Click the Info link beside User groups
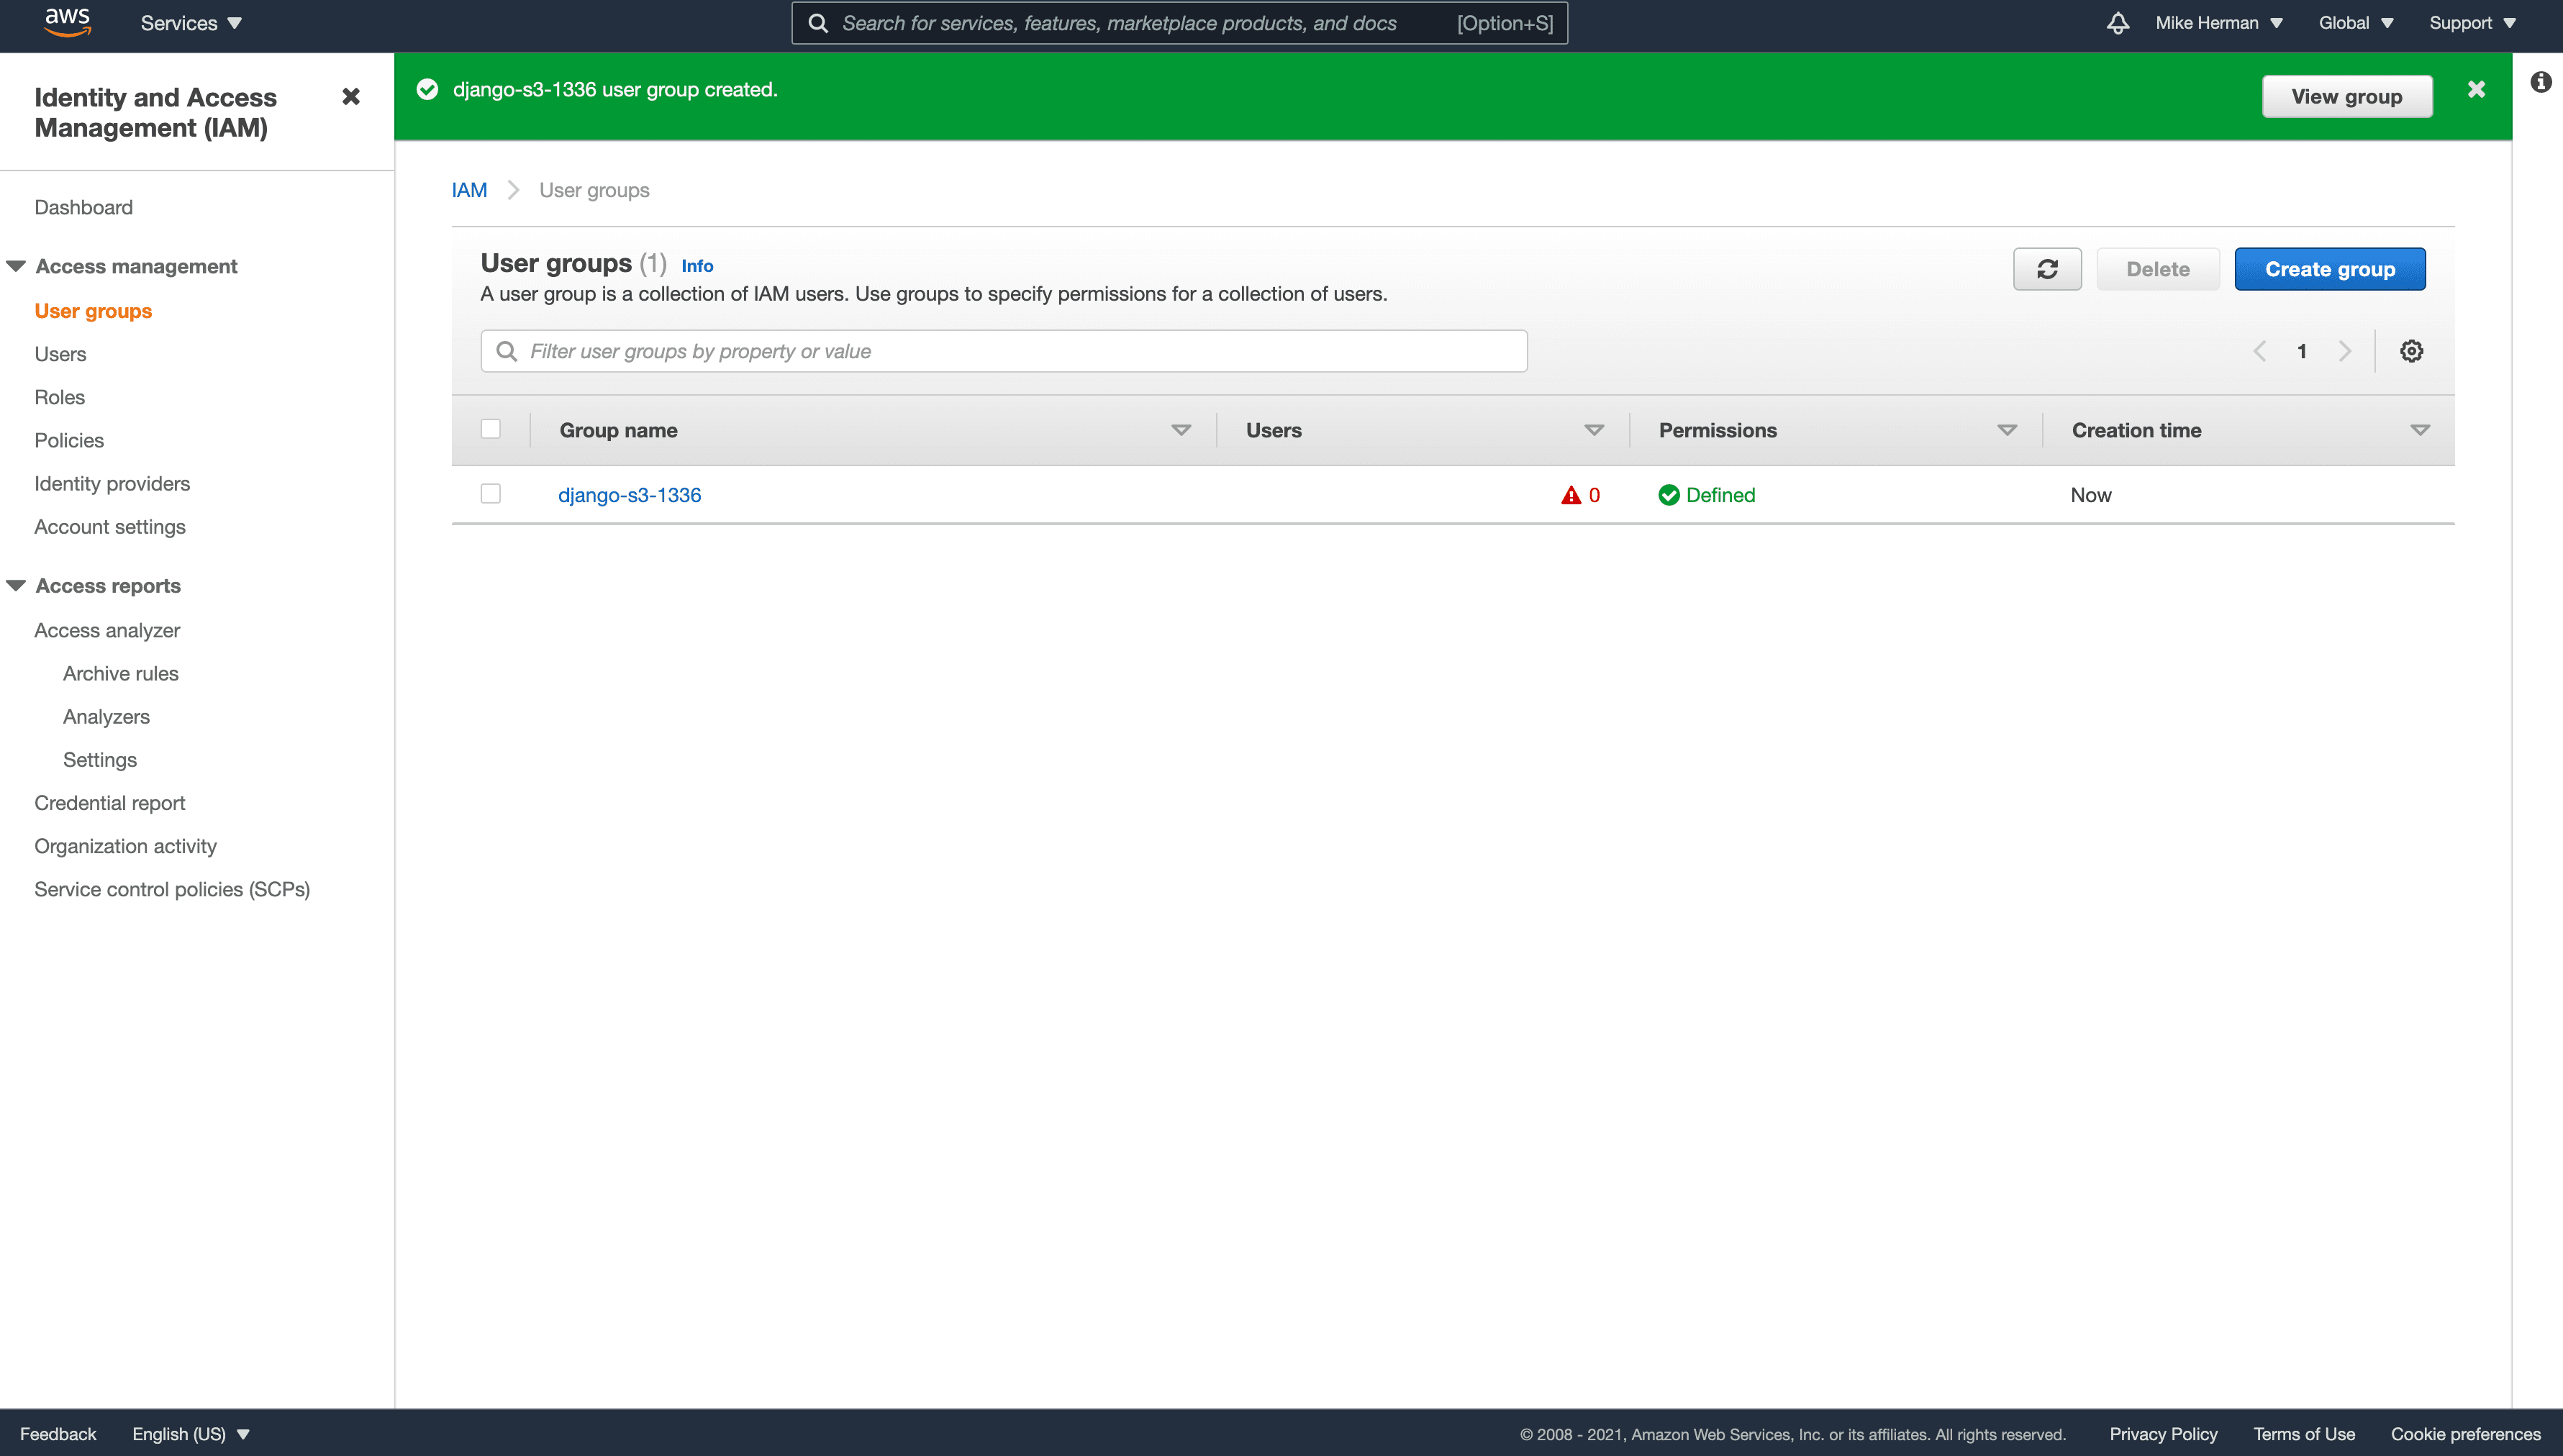Image resolution: width=2563 pixels, height=1456 pixels. coord(697,266)
